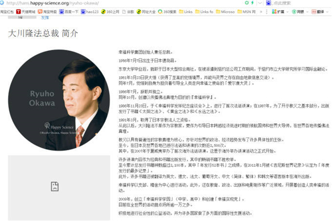Open the hao123 bookmark

pos(90,12)
